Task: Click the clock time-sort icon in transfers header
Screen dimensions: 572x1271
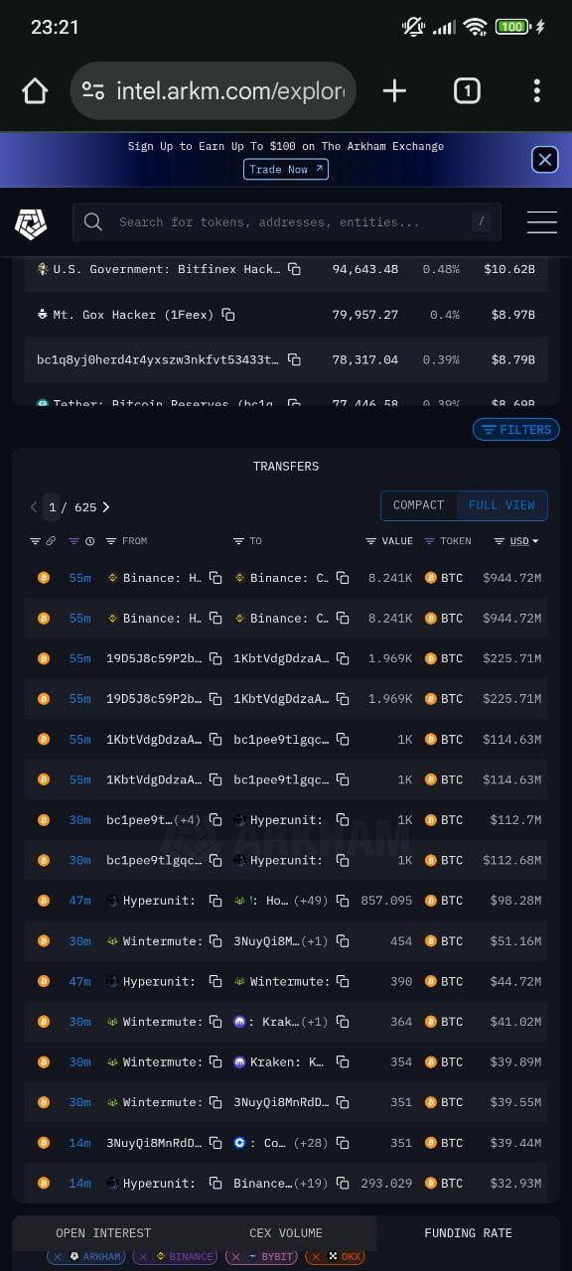Action: (x=90, y=541)
